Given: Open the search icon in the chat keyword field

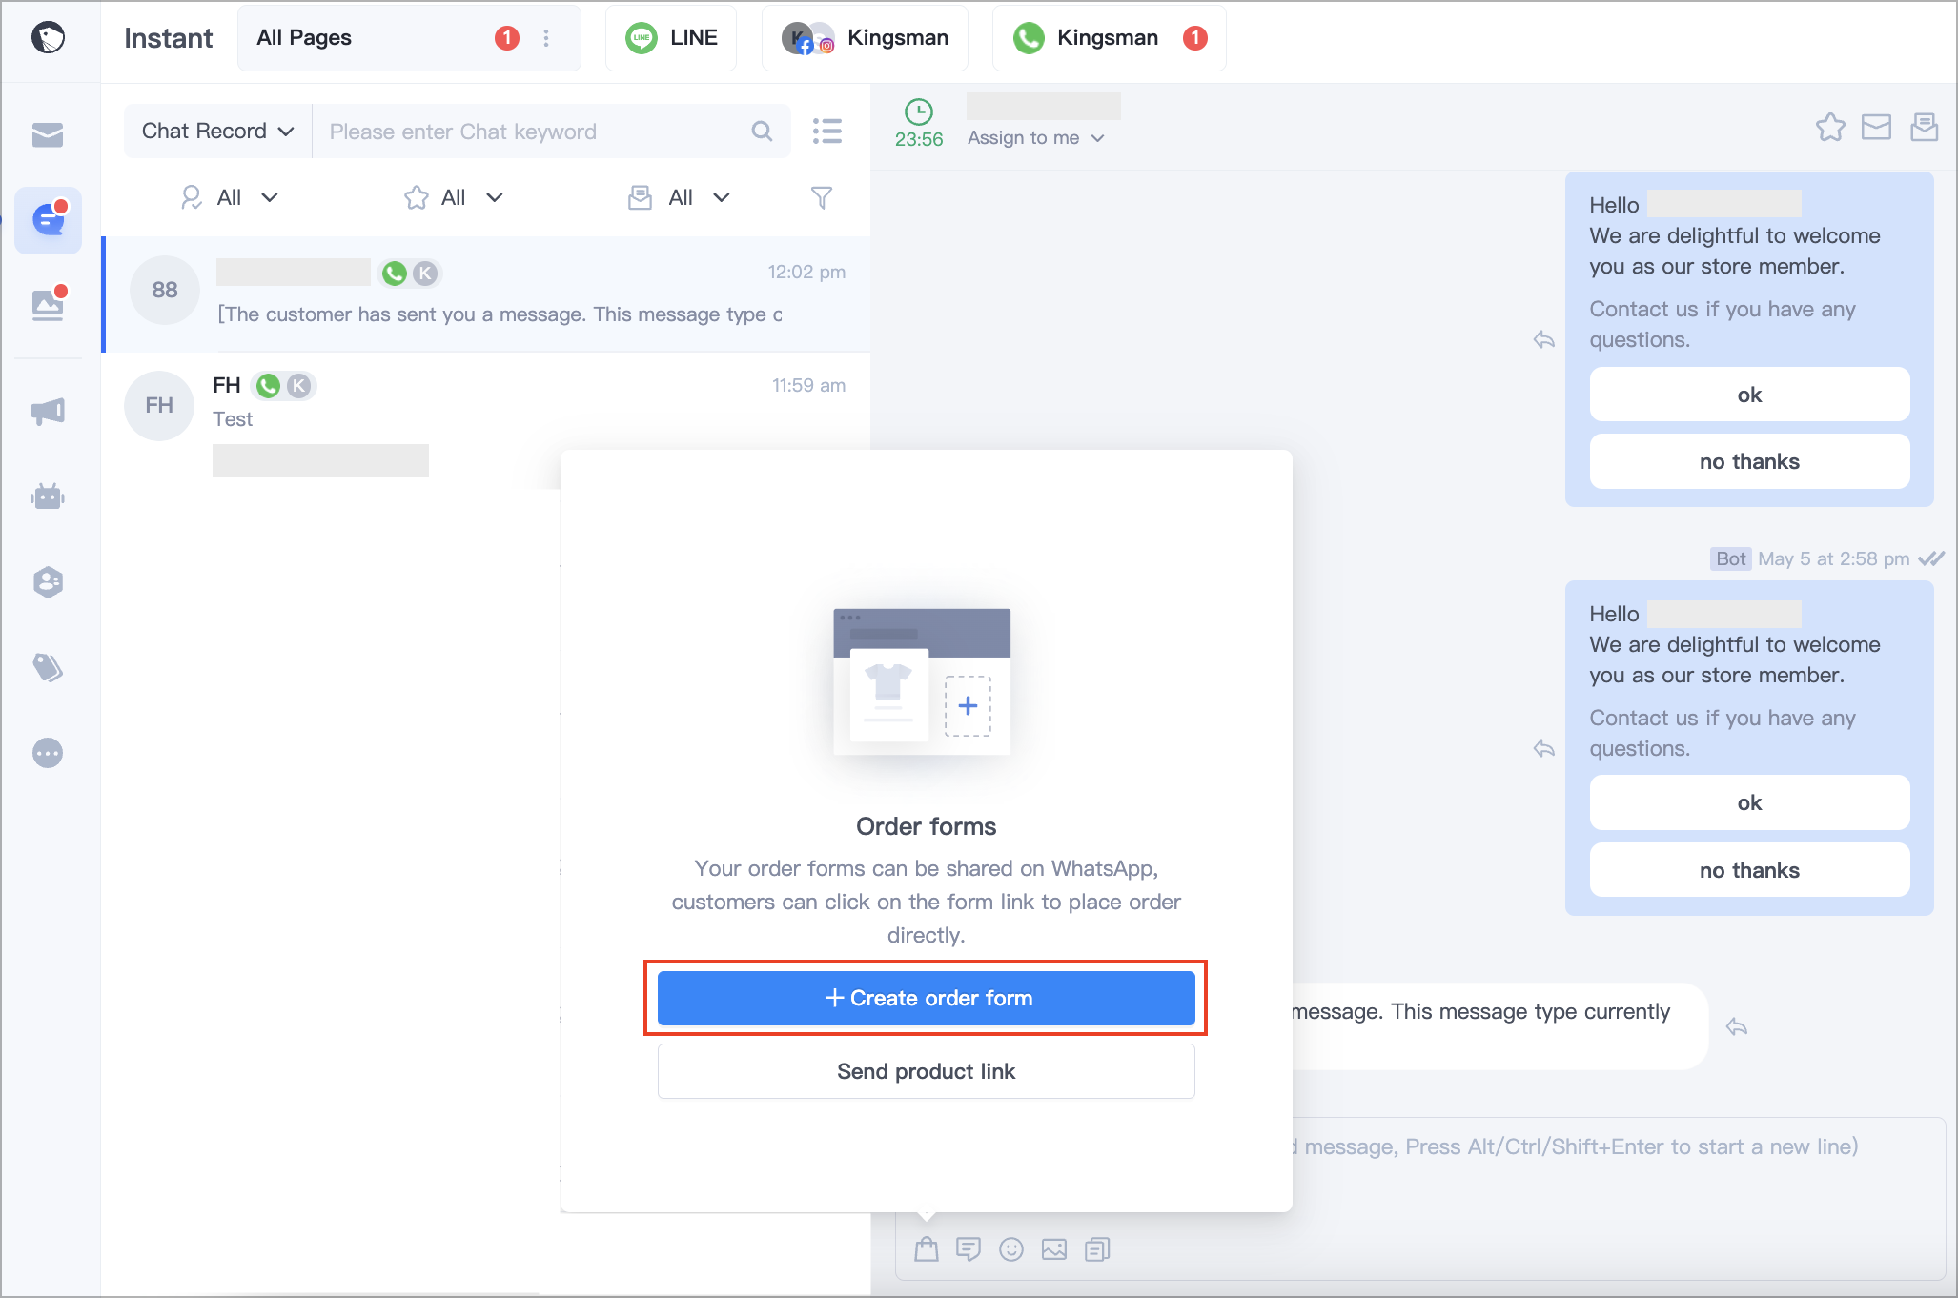Looking at the screenshot, I should pyautogui.click(x=762, y=131).
